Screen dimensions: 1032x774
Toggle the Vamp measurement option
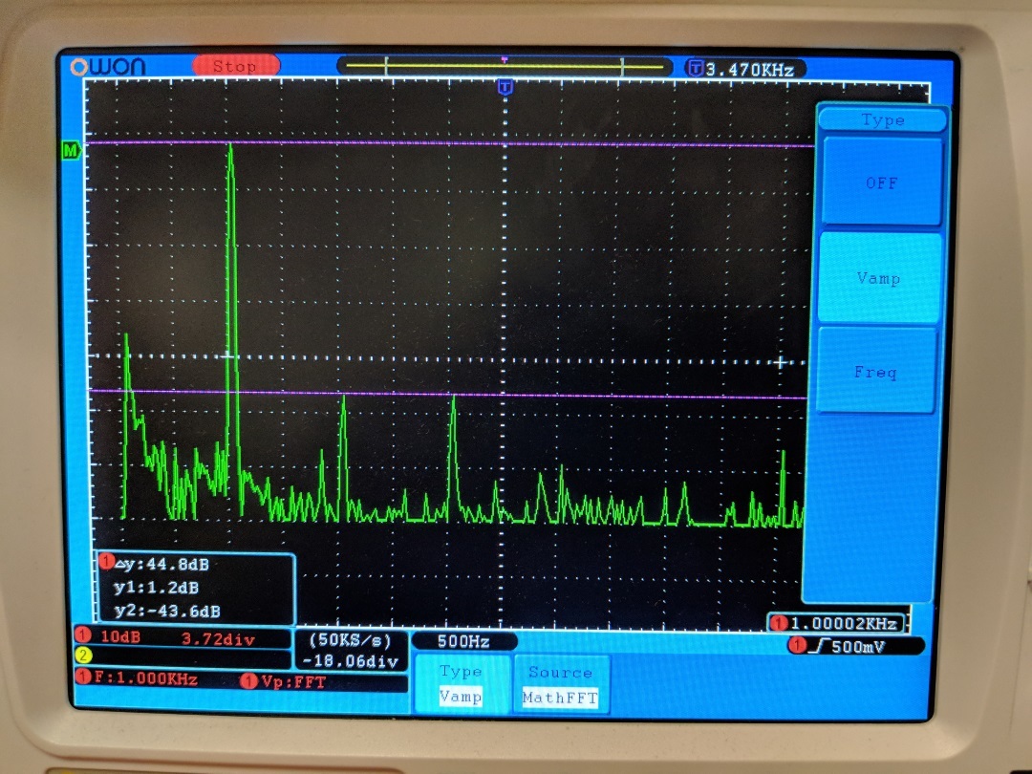(880, 278)
